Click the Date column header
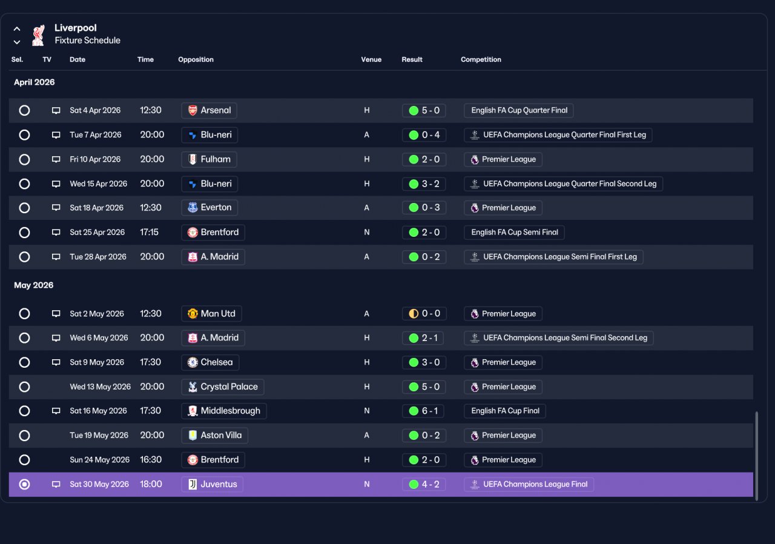 coord(77,59)
